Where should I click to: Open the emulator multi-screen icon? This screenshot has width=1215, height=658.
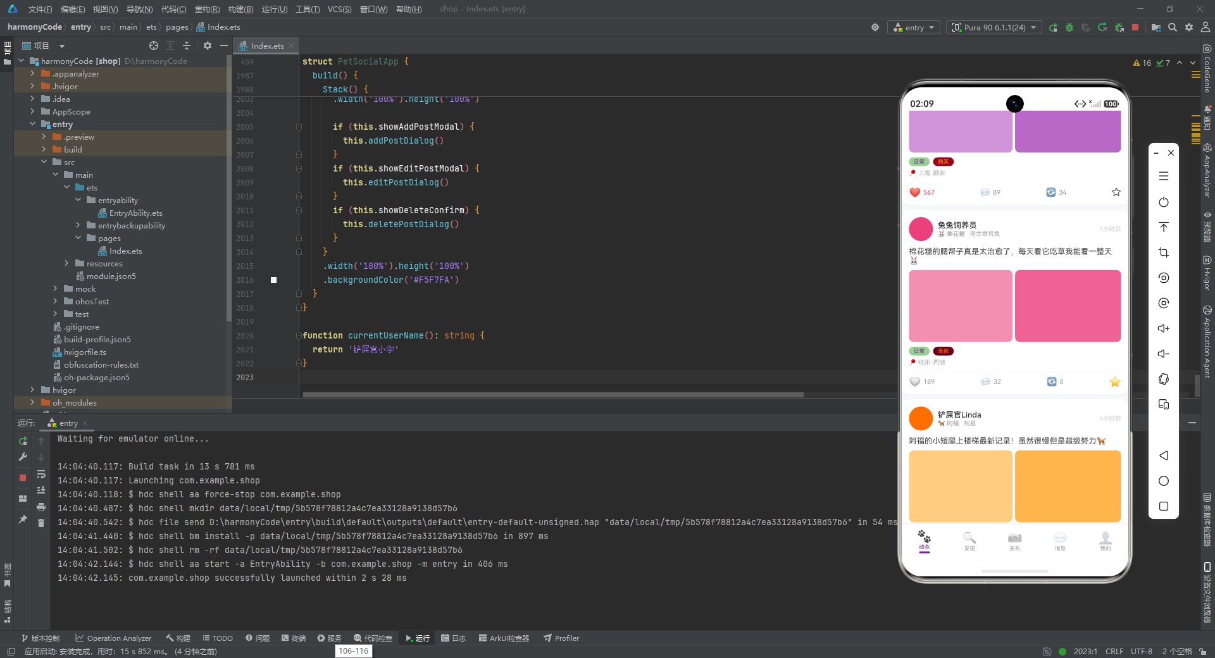[x=1164, y=404]
